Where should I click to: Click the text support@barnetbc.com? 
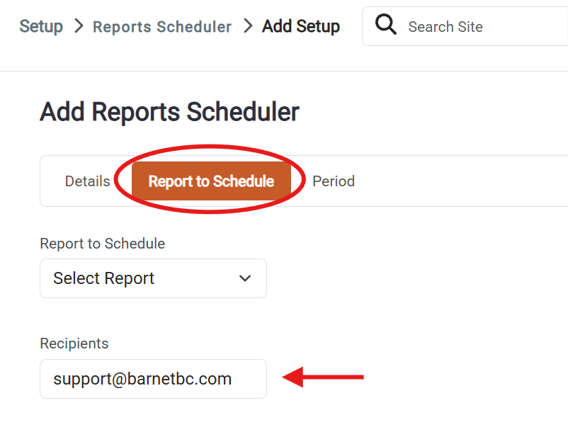point(142,379)
